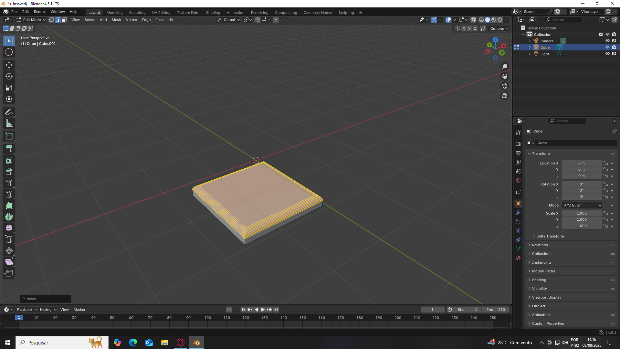Enable vertex select mode

(x=51, y=20)
